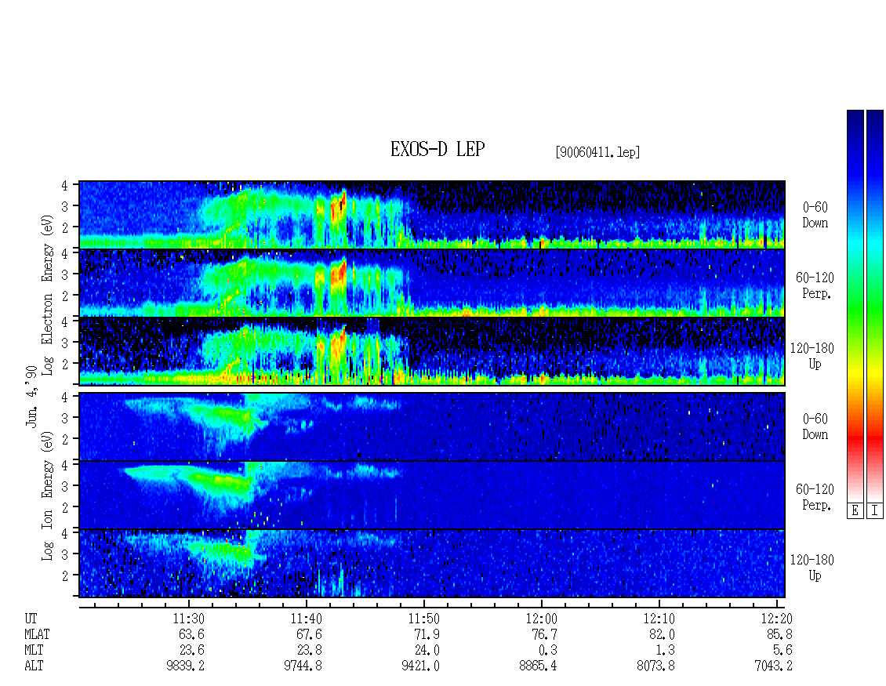Click the MLAT value 85.8
886x686 pixels.
(779, 634)
